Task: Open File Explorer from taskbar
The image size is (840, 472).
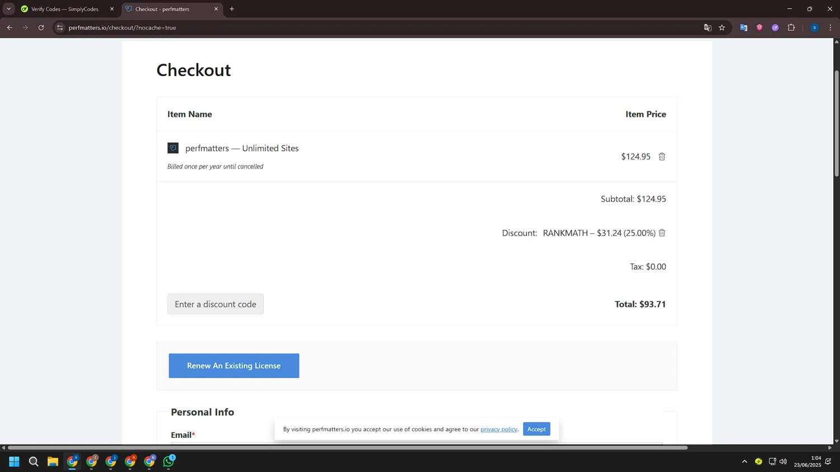Action: pos(53,461)
